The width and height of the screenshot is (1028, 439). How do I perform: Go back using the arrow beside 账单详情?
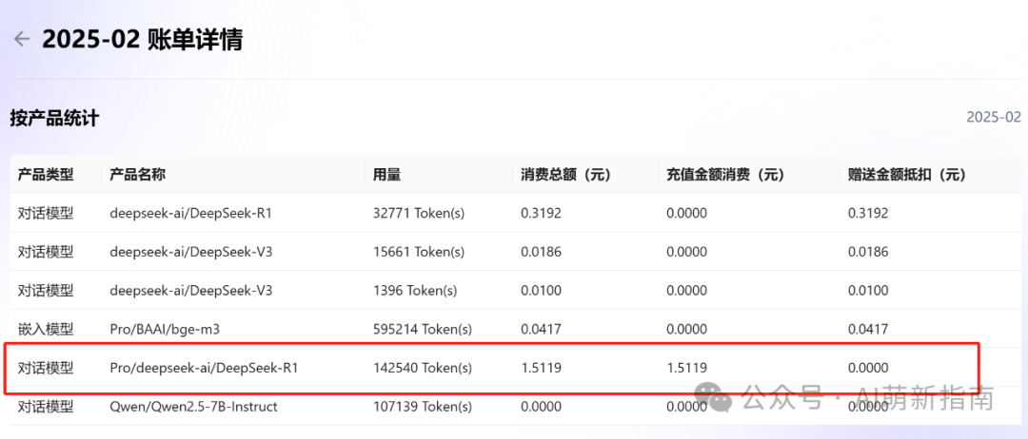22,40
